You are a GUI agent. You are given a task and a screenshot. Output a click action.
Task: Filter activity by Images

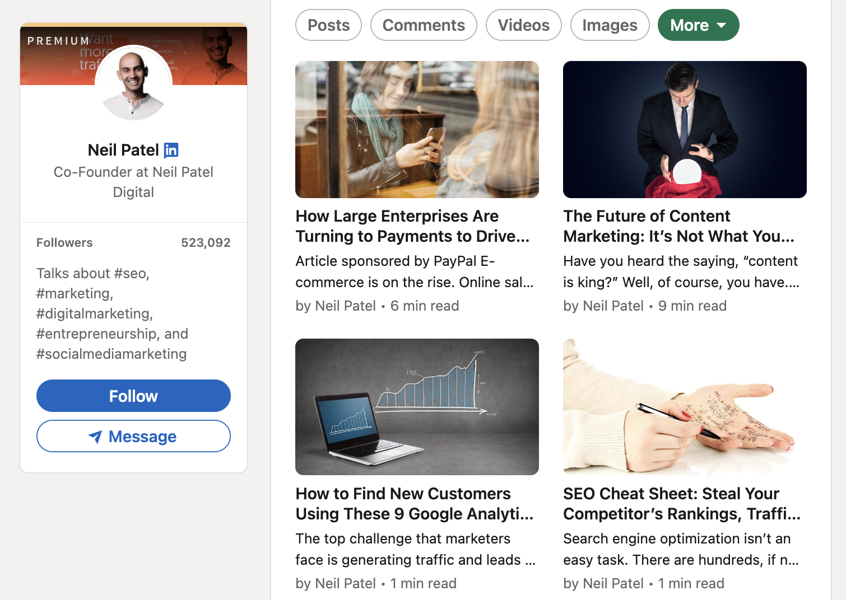click(x=610, y=25)
